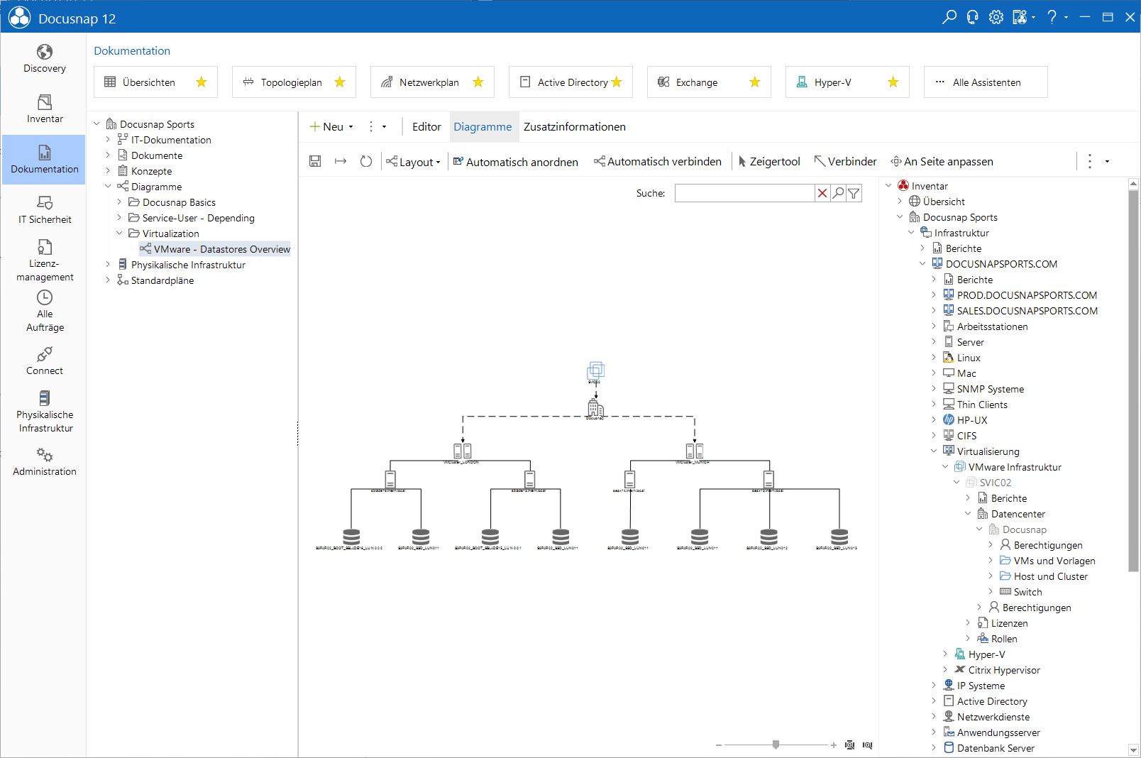
Task: Click the zoom slider handle
Action: (x=776, y=745)
